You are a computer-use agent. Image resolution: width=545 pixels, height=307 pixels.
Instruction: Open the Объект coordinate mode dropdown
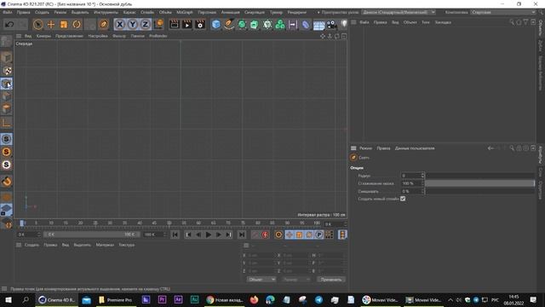(x=261, y=279)
